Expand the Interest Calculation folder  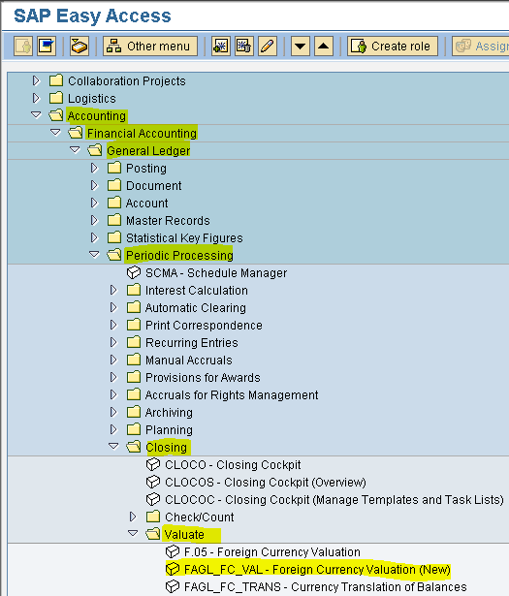[x=113, y=291]
